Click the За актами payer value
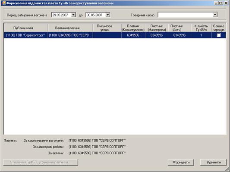The height and width of the screenshot is (172, 230). coord(97,153)
